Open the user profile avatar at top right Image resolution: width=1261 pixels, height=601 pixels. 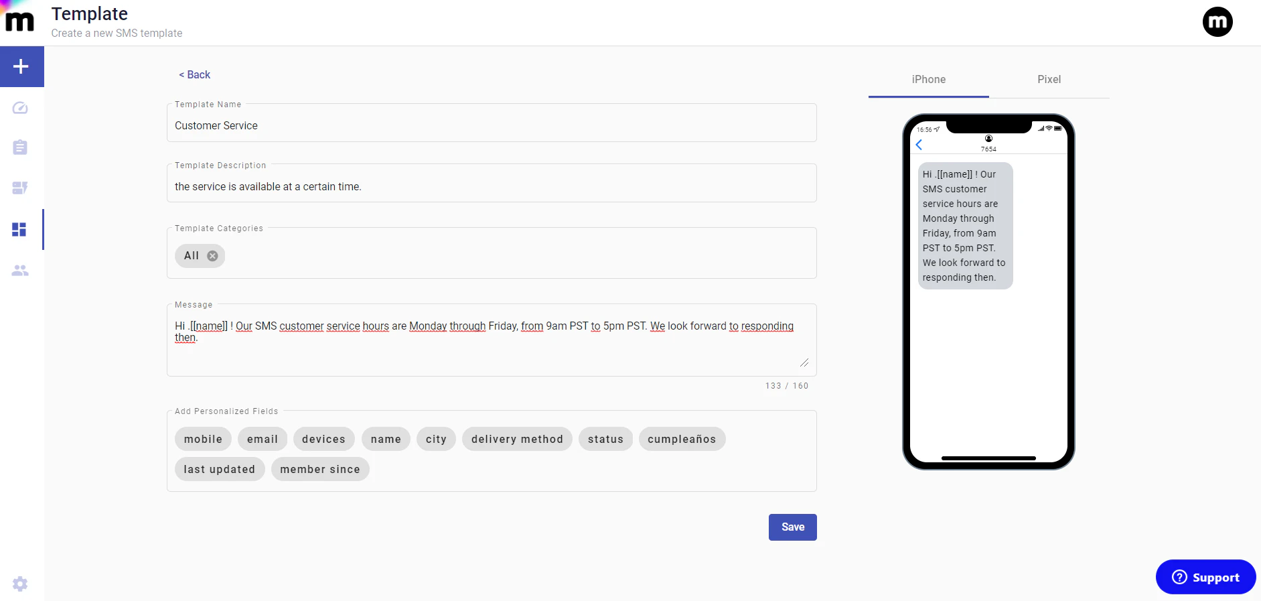pyautogui.click(x=1217, y=21)
